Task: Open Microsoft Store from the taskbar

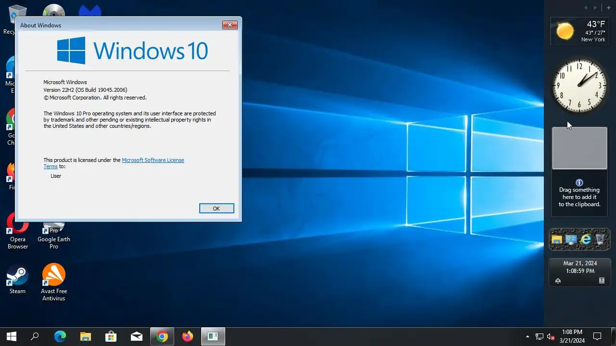Action: point(111,336)
